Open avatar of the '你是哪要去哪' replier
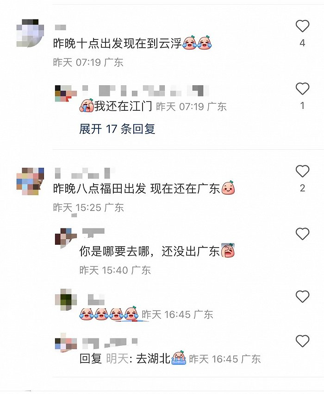This screenshot has height=394, width=324. pyautogui.click(x=66, y=238)
